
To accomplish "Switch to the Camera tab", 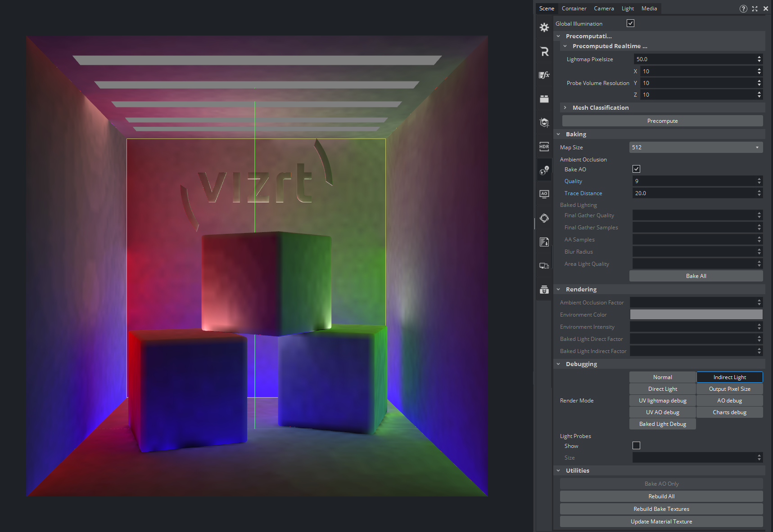I will (604, 9).
